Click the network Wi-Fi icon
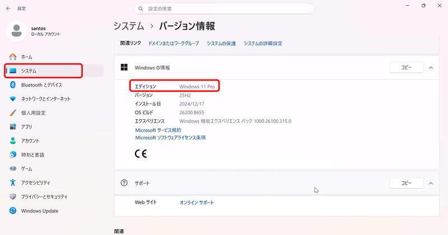Viewport: 448px width, 235px height. pyautogui.click(x=13, y=99)
